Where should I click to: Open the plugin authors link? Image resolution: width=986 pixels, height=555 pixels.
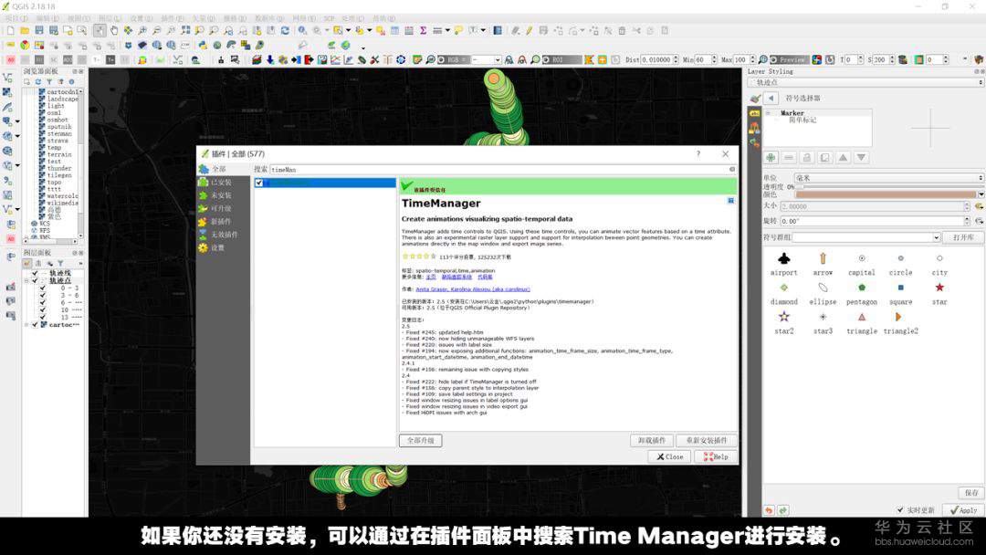pos(473,289)
